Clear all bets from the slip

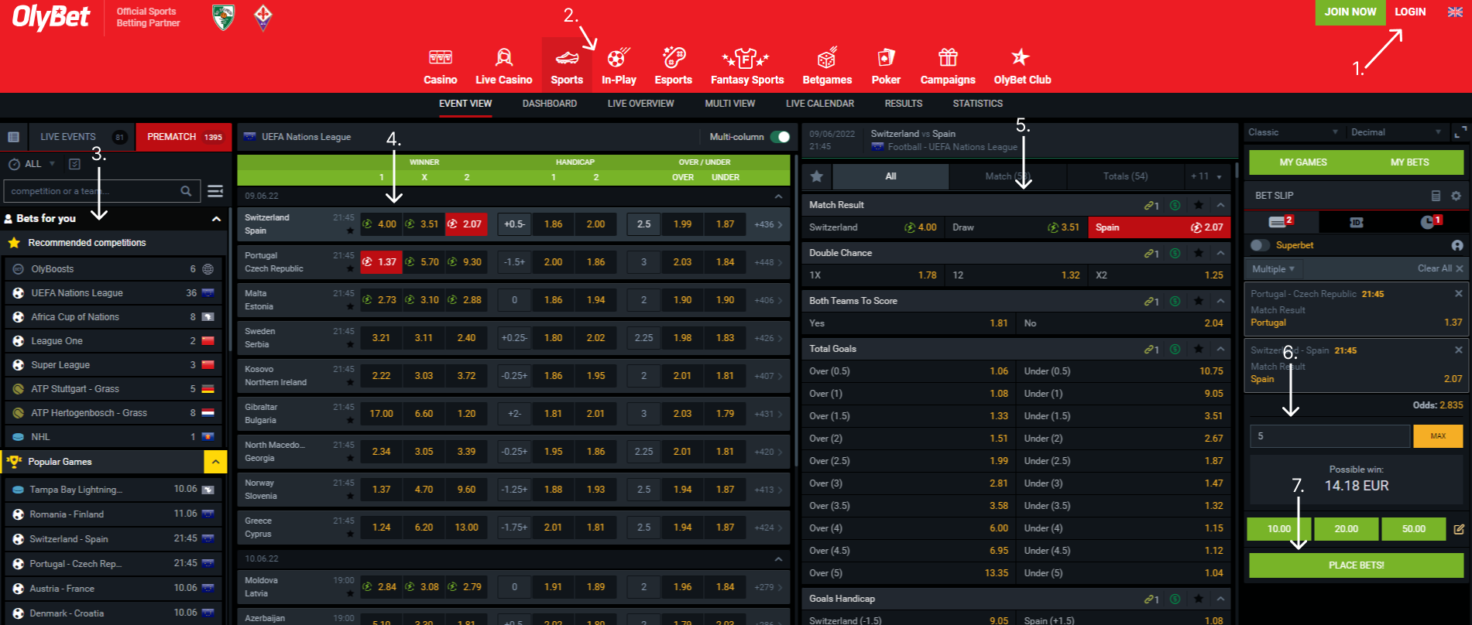point(1440,268)
